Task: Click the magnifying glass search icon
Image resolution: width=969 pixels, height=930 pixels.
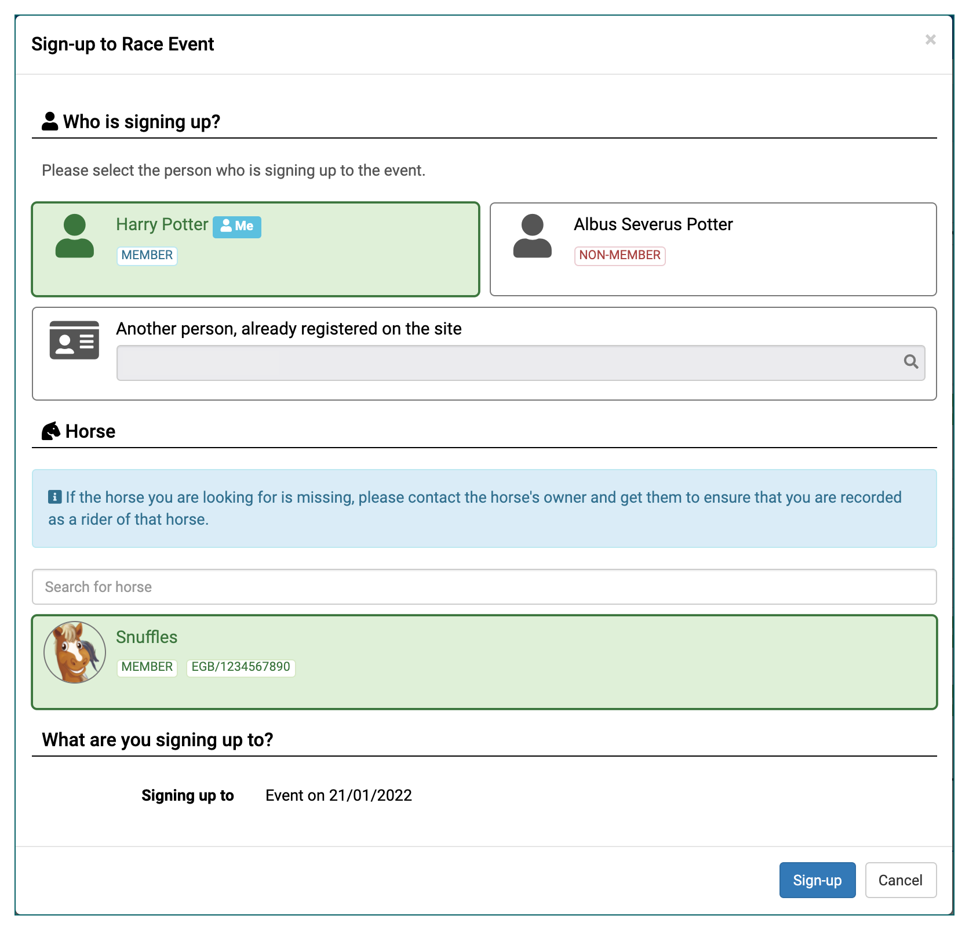Action: click(910, 362)
